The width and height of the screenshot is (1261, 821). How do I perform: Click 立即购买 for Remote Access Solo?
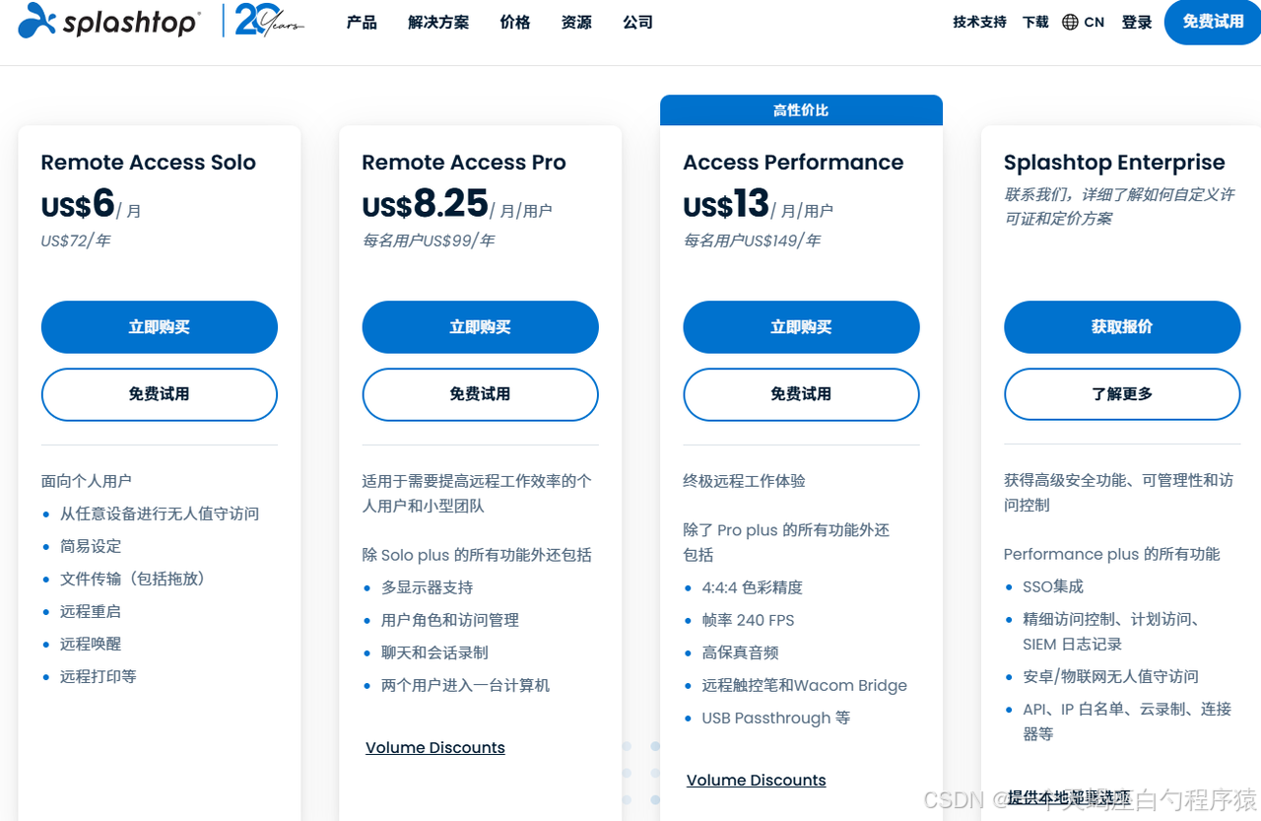click(159, 326)
